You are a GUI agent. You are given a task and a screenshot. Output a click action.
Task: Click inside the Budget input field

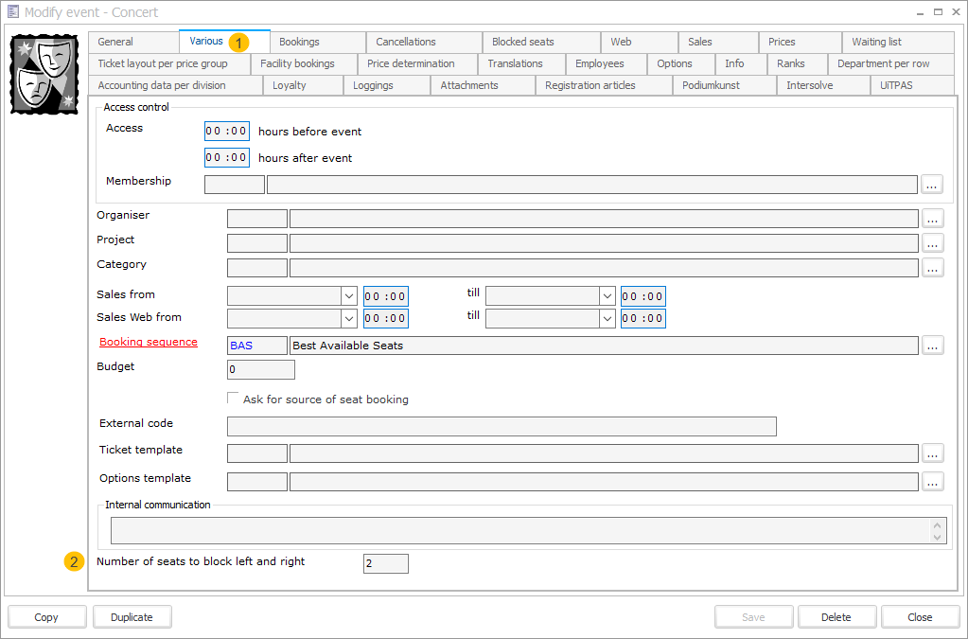260,369
